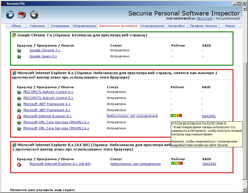Click threat rating bar for Internet Explorer 8.x
The width and height of the screenshot is (248, 193).
pyautogui.click(x=176, y=116)
